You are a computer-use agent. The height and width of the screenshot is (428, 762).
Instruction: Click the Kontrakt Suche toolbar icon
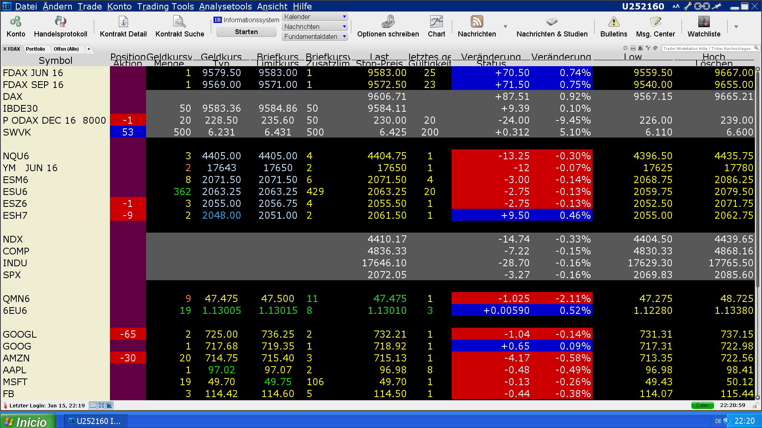[179, 22]
